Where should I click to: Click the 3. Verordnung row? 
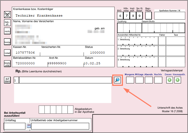point(151,62)
